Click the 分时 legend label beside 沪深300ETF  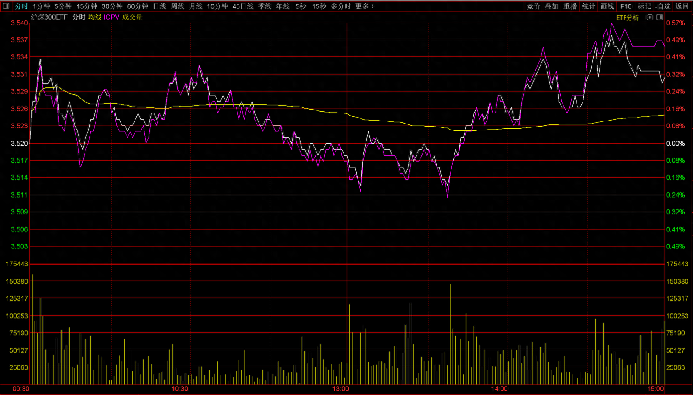point(79,17)
